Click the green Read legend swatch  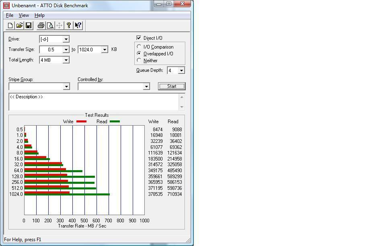click(x=115, y=122)
